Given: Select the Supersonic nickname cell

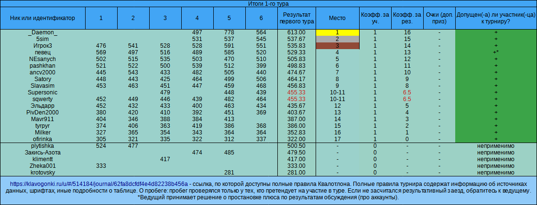Looking at the screenshot, I should coord(43,92).
